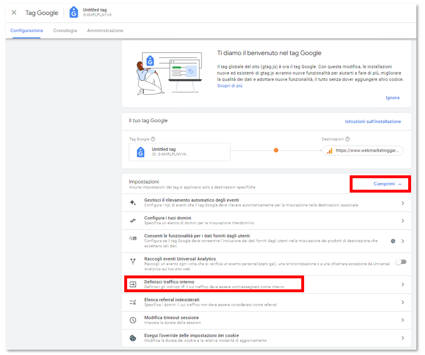Click the Analytics bar chart icon in destination
425x355 pixels.
pyautogui.click(x=330, y=151)
